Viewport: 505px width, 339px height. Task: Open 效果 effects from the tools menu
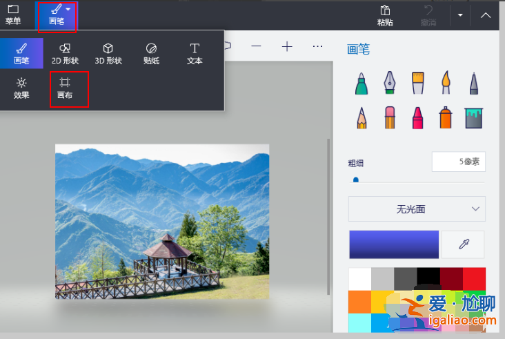click(x=21, y=88)
